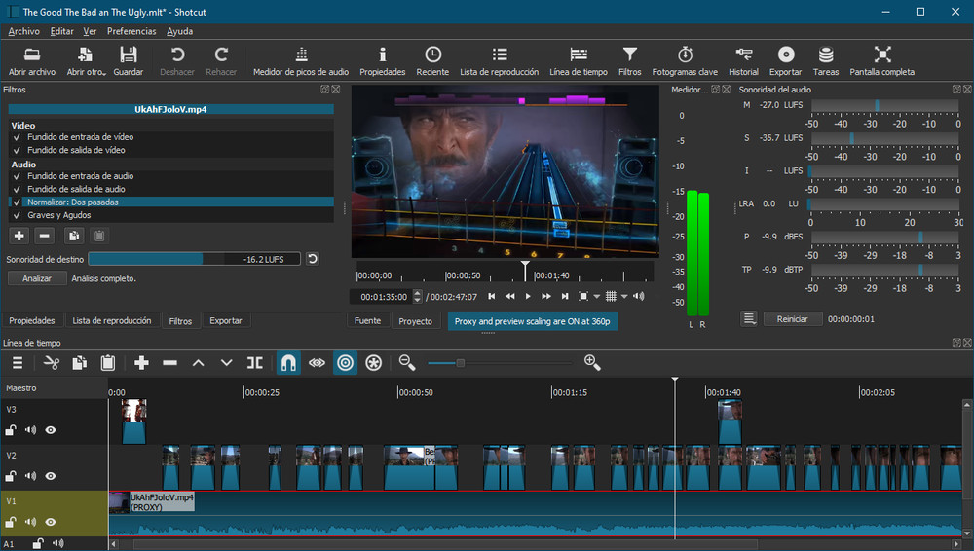Image resolution: width=974 pixels, height=551 pixels.
Task: Open Fotogramas clave panel
Action: (685, 61)
